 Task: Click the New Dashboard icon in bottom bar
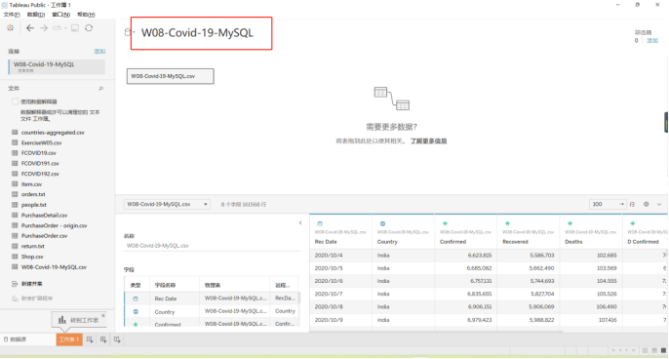pyautogui.click(x=103, y=339)
